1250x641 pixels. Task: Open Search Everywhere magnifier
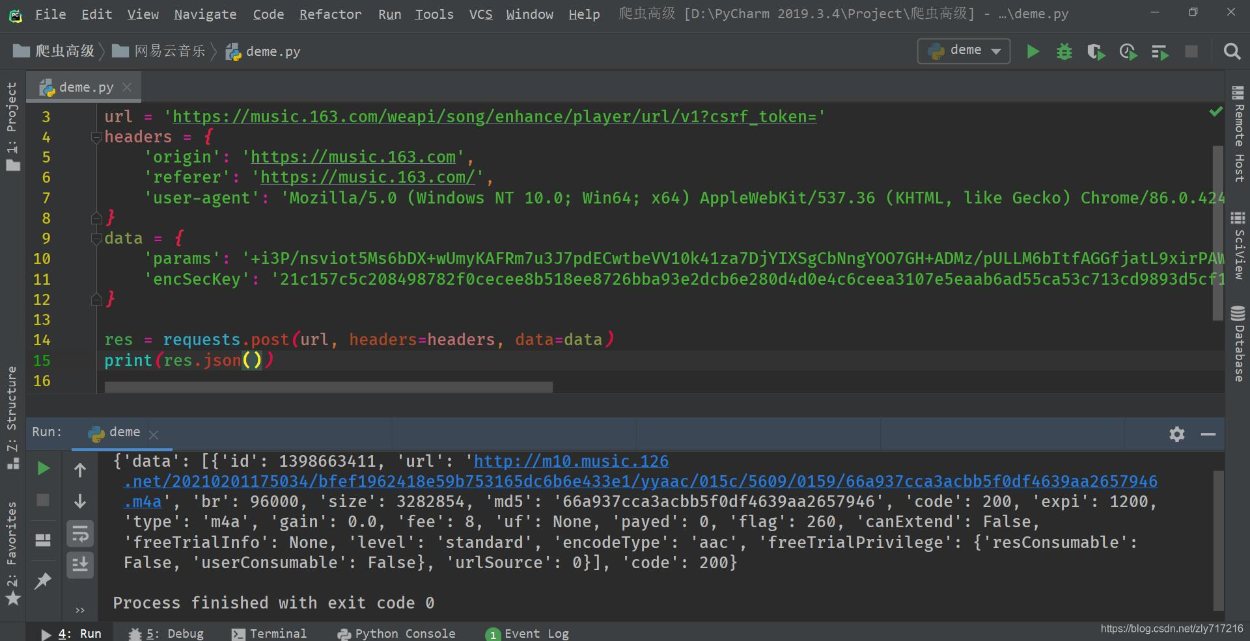point(1232,51)
